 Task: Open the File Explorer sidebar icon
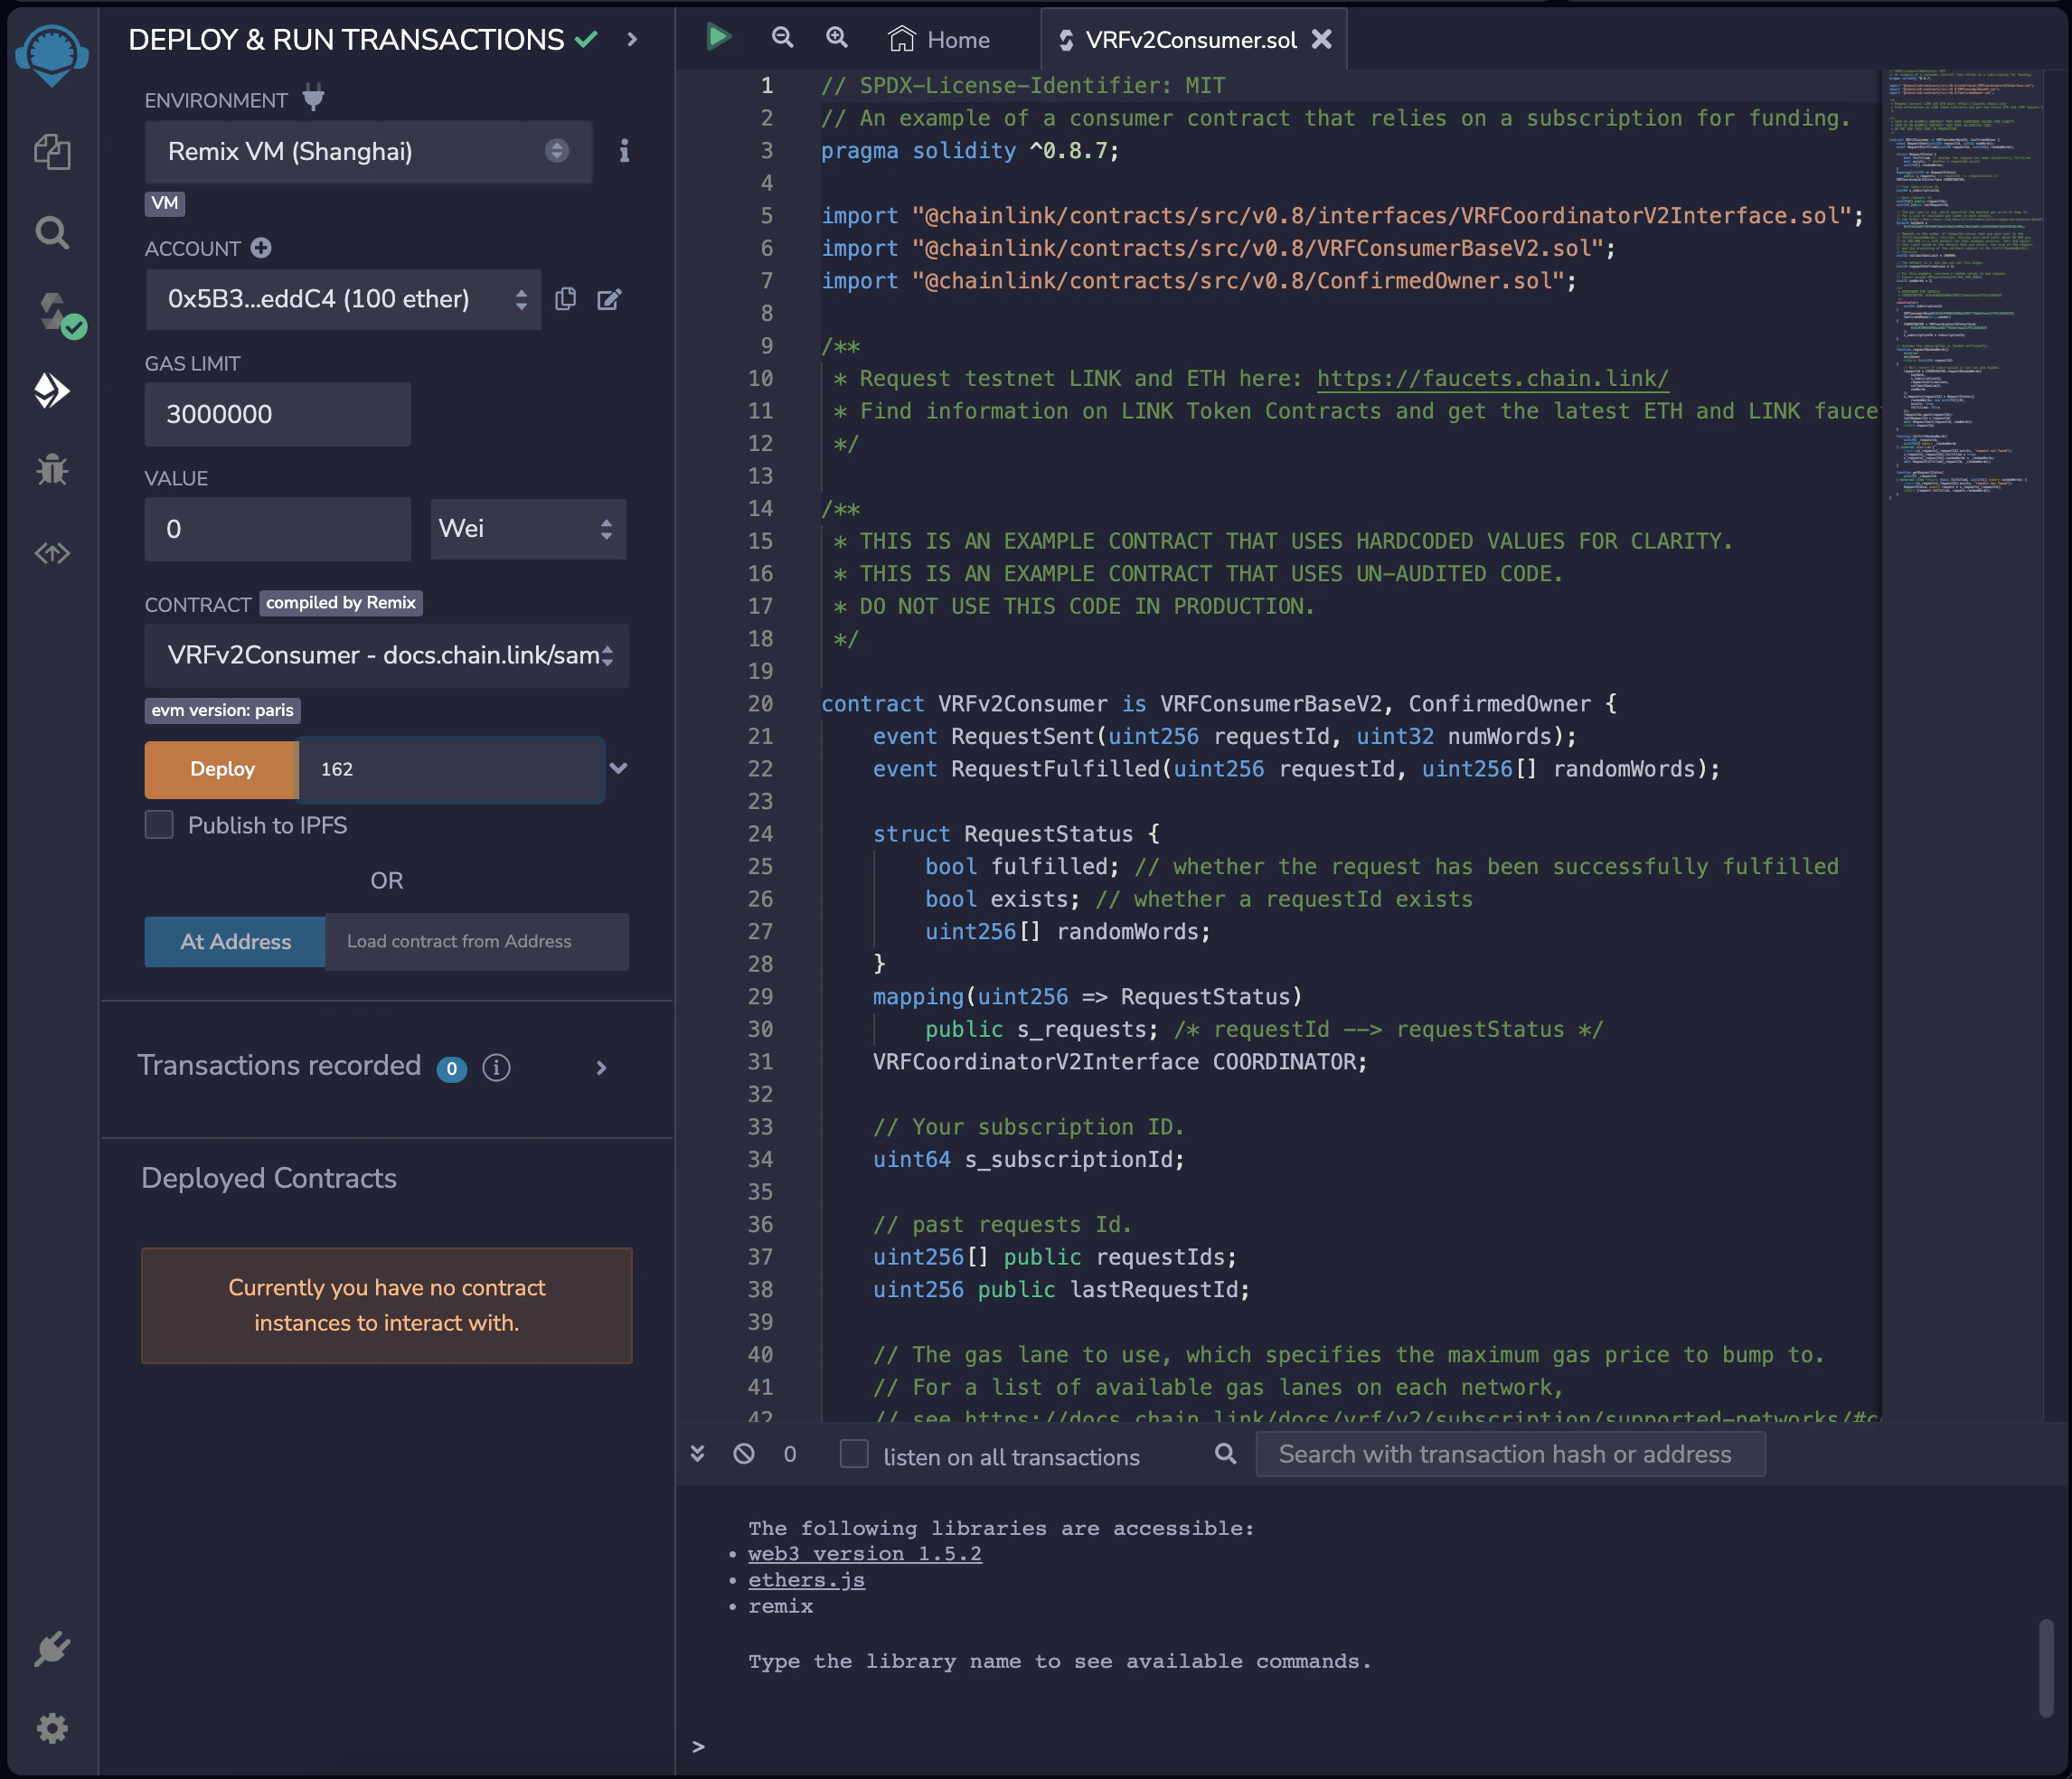click(52, 152)
